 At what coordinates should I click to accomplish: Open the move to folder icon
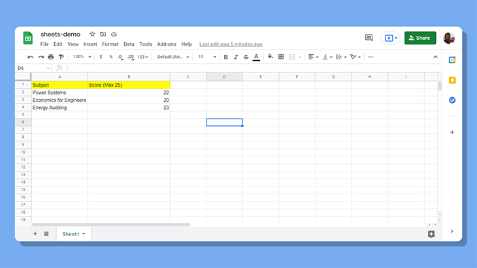[x=103, y=34]
